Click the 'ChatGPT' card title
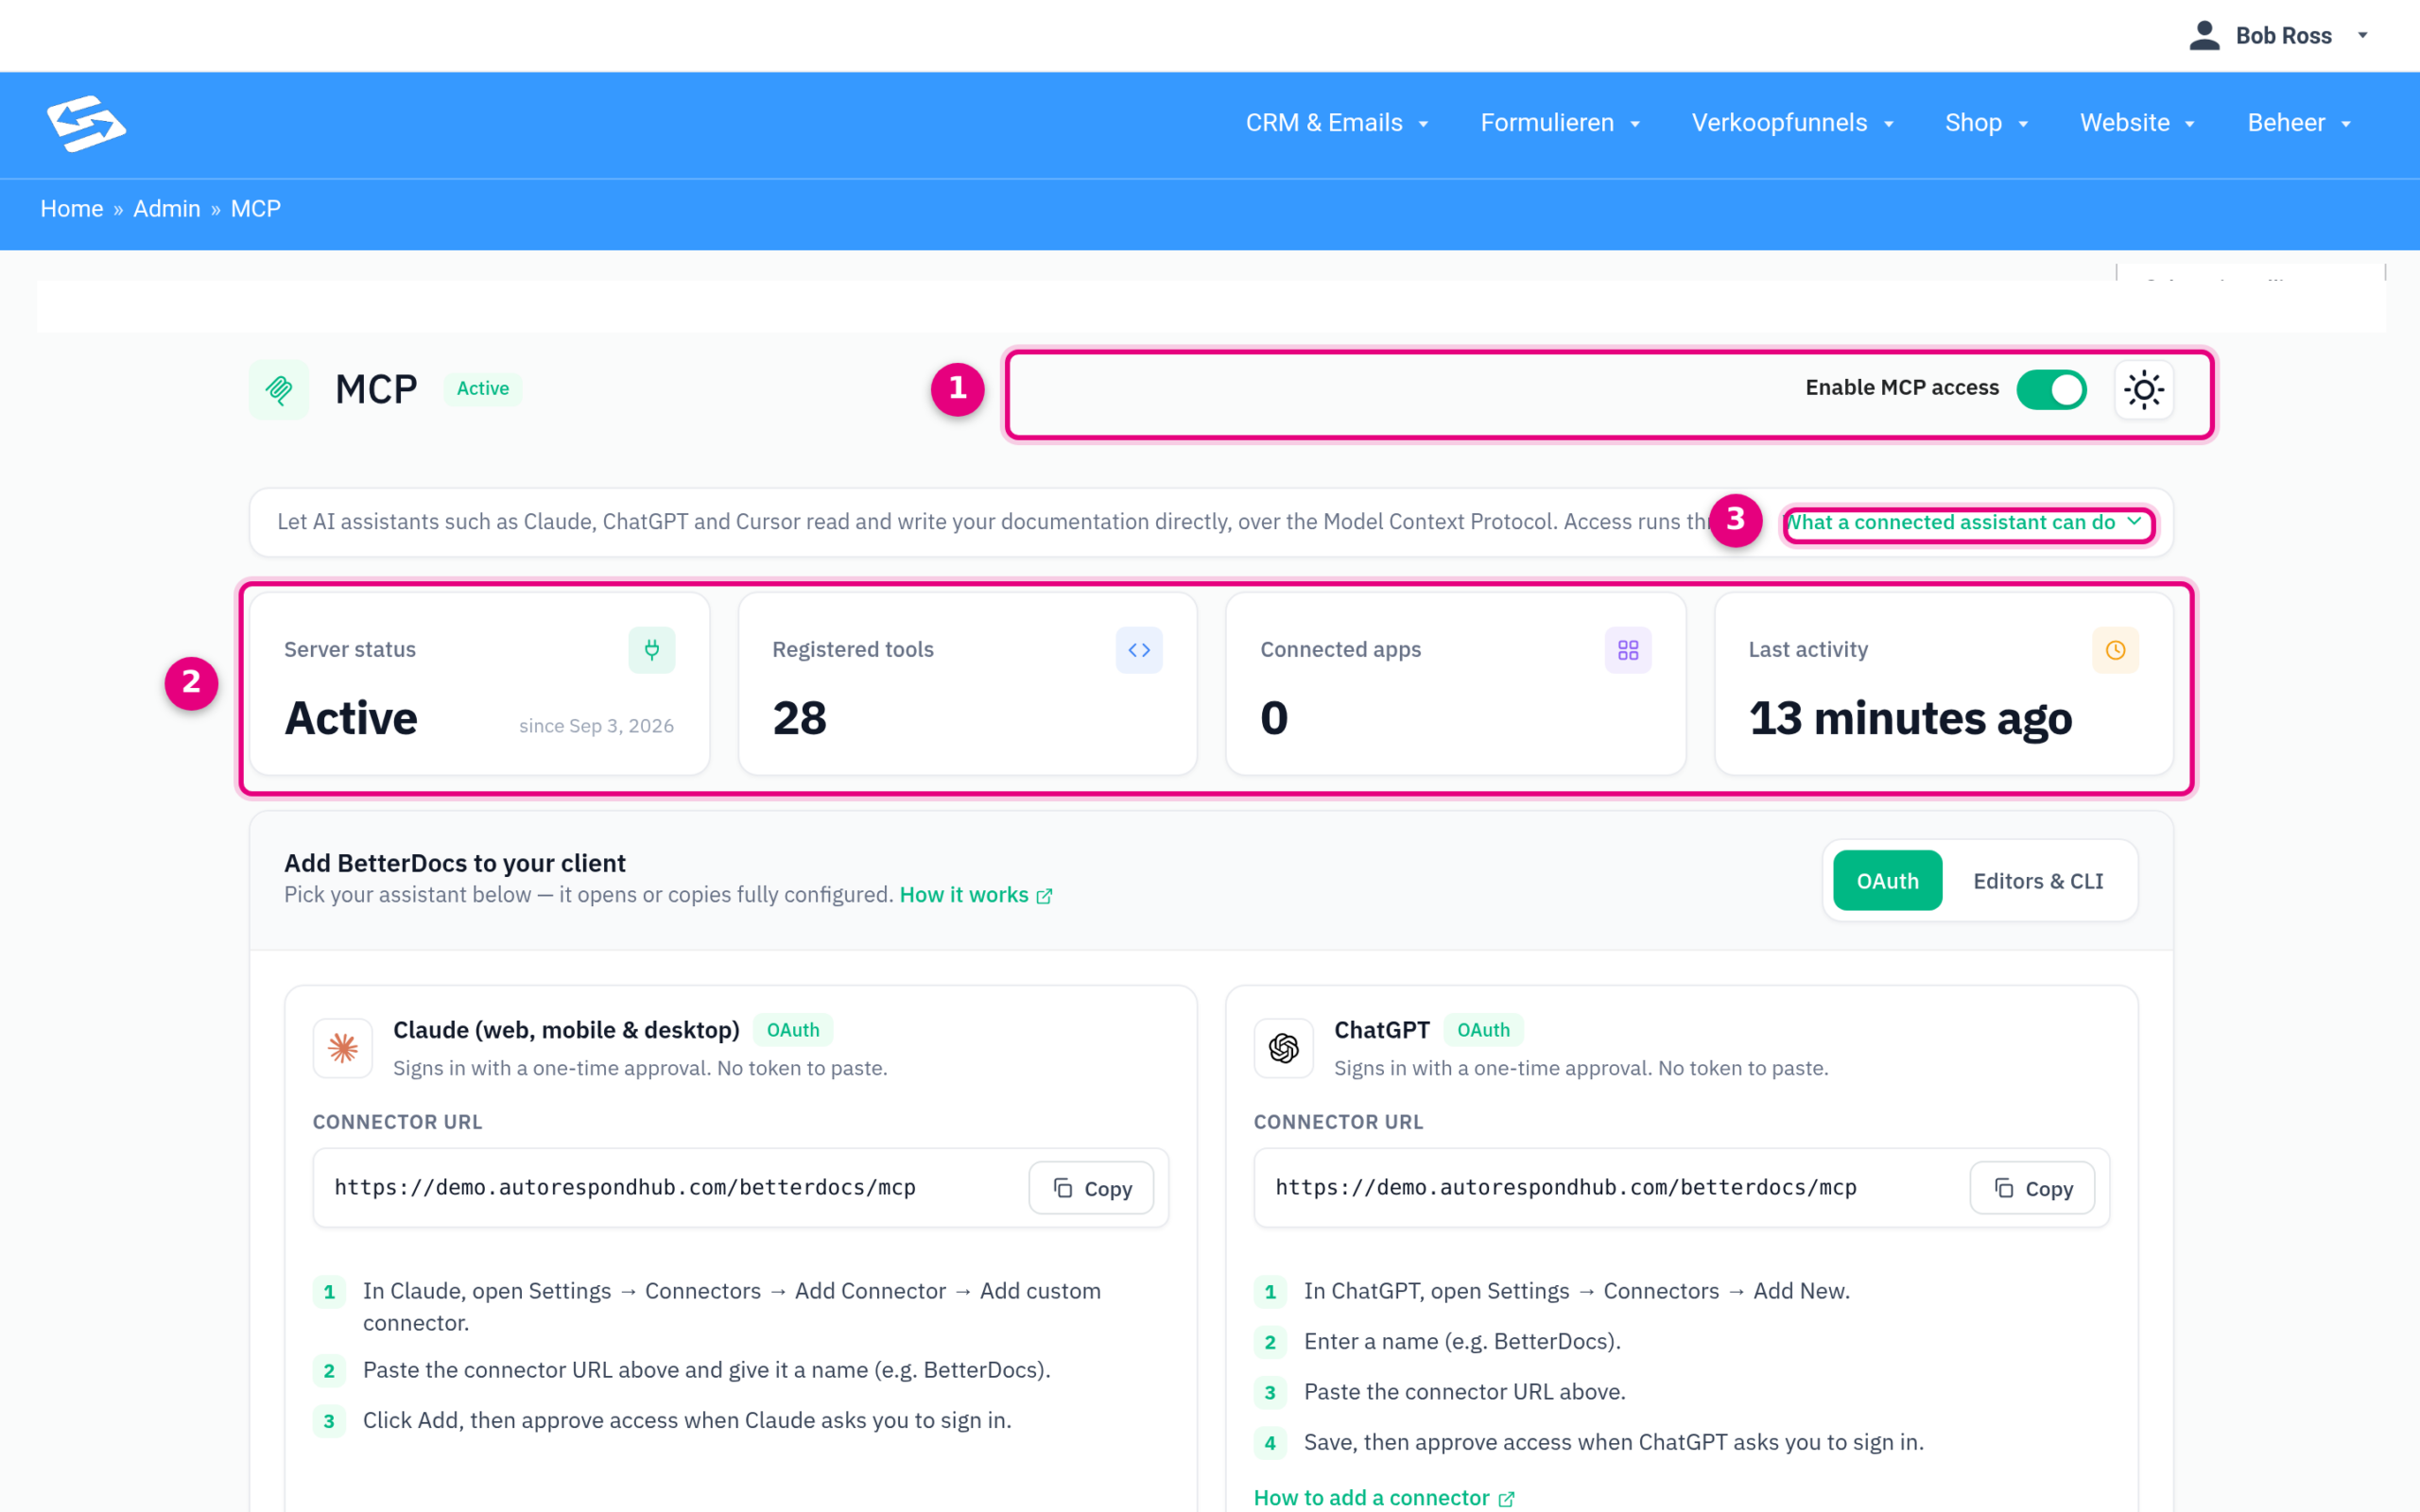Viewport: 2420px width, 1512px height. click(x=1382, y=1030)
